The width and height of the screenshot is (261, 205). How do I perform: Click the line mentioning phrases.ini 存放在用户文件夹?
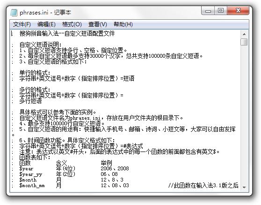[x=101, y=118]
